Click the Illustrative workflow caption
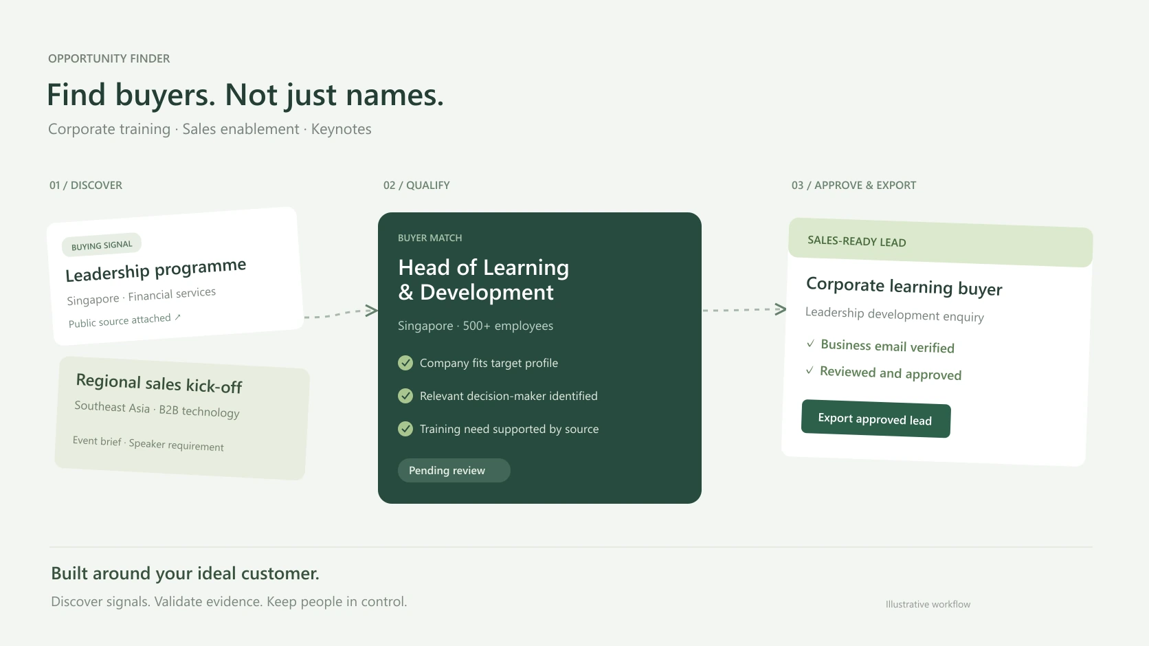The width and height of the screenshot is (1149, 646). coord(928,604)
